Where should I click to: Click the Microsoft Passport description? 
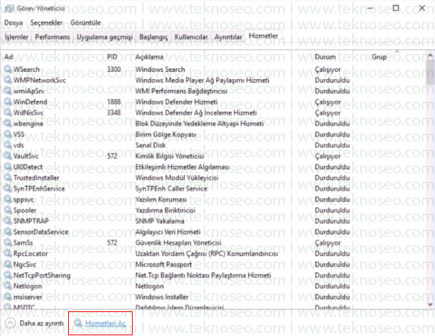pos(163,264)
